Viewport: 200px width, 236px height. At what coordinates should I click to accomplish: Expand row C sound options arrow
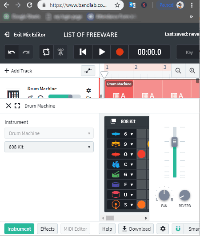132,164
